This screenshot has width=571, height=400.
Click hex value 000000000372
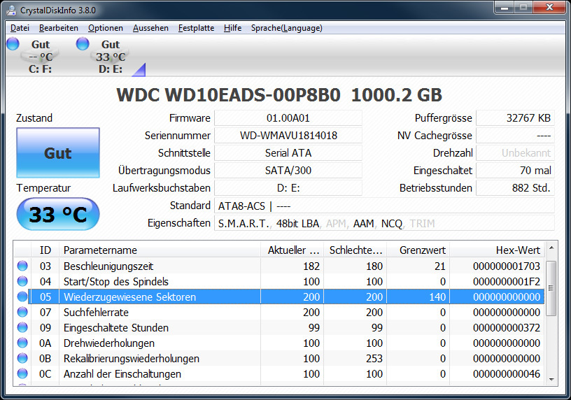[x=506, y=327]
